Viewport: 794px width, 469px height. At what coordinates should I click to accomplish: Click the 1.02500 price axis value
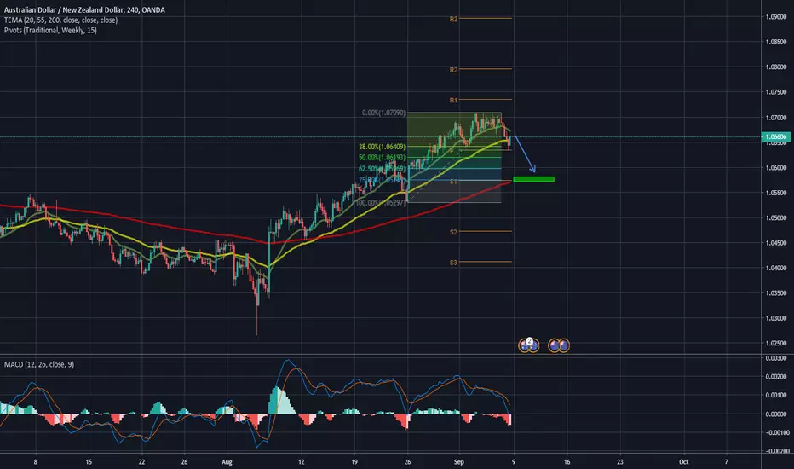click(x=776, y=344)
